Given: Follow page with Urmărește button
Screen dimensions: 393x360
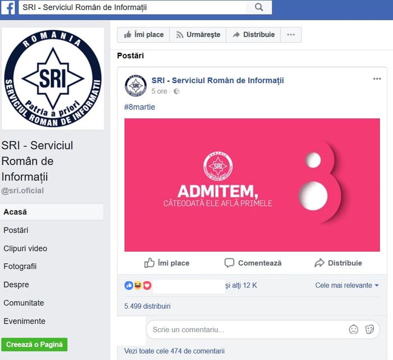Looking at the screenshot, I should [x=198, y=35].
